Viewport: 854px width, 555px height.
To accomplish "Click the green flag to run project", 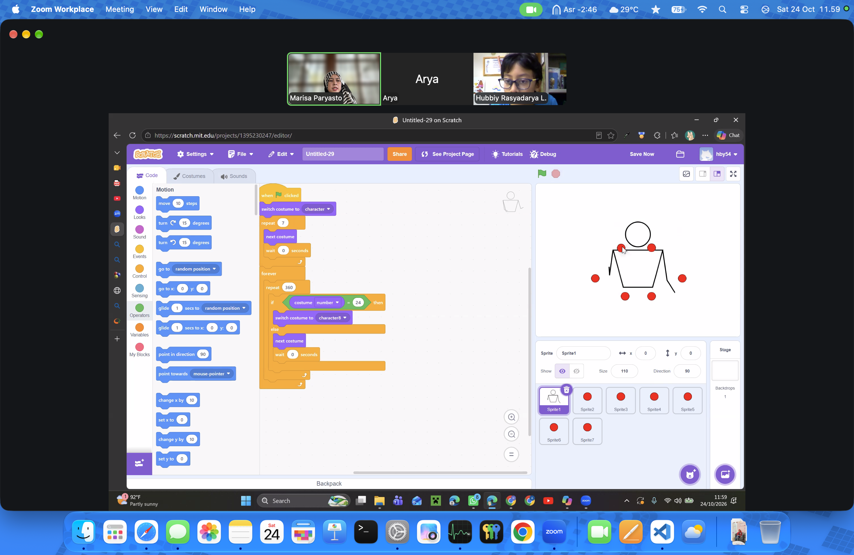I will [x=542, y=174].
